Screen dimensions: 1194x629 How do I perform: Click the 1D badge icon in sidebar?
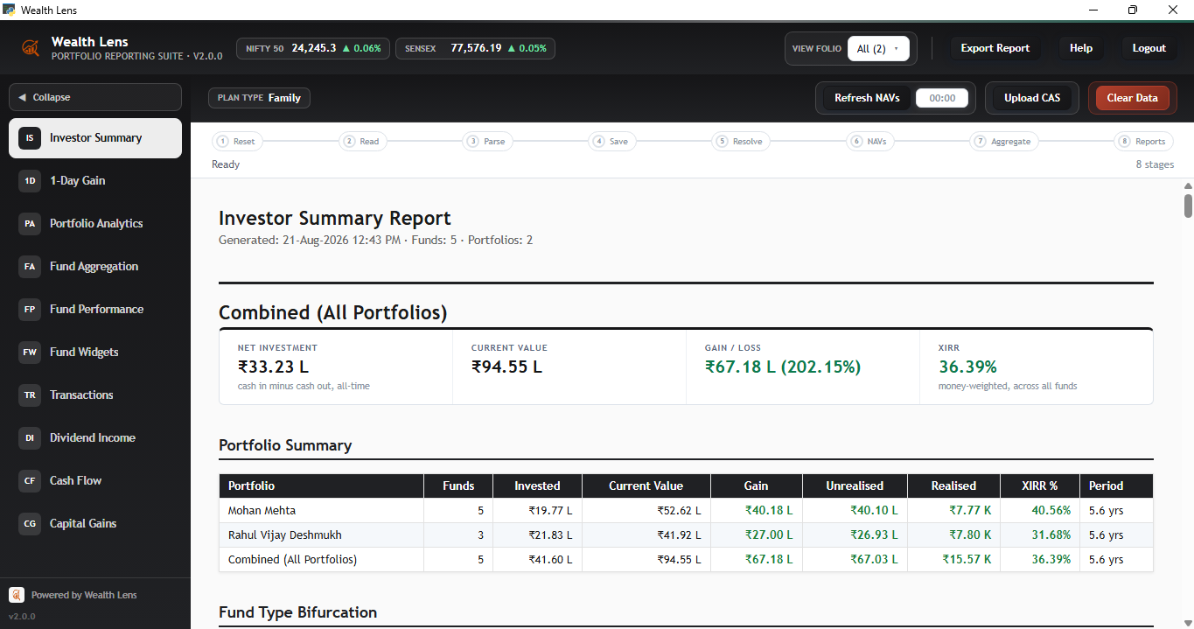pos(30,181)
